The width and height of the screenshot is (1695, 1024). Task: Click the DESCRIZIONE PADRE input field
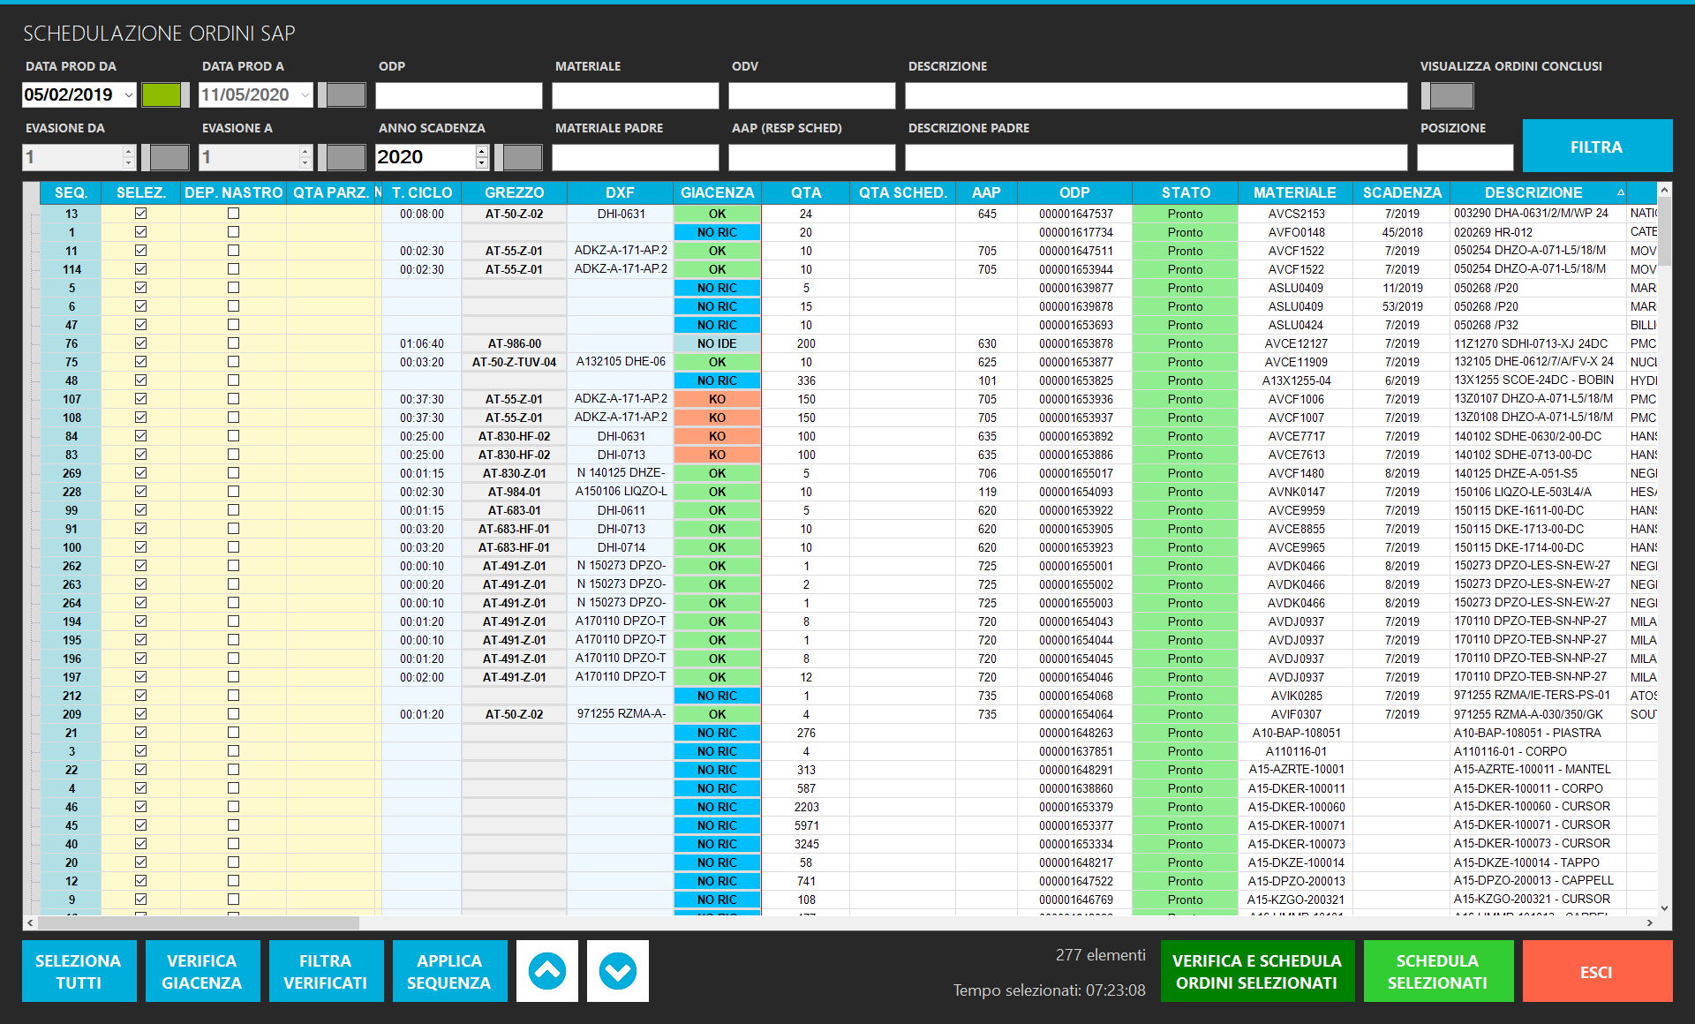(x=1156, y=157)
